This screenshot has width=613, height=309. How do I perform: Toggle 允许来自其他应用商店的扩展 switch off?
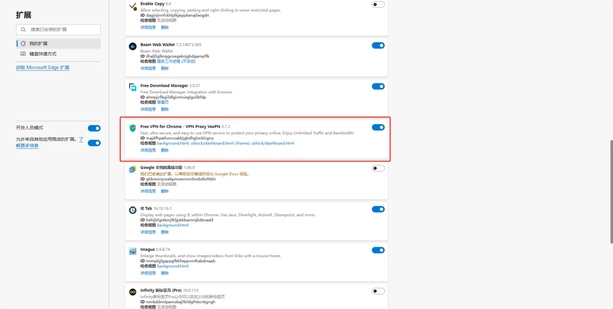coord(94,143)
